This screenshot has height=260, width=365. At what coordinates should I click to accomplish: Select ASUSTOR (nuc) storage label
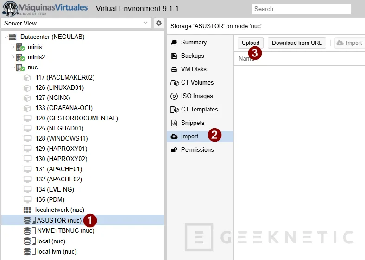coord(59,221)
